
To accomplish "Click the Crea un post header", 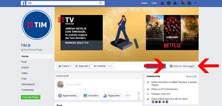I will point(62,76).
